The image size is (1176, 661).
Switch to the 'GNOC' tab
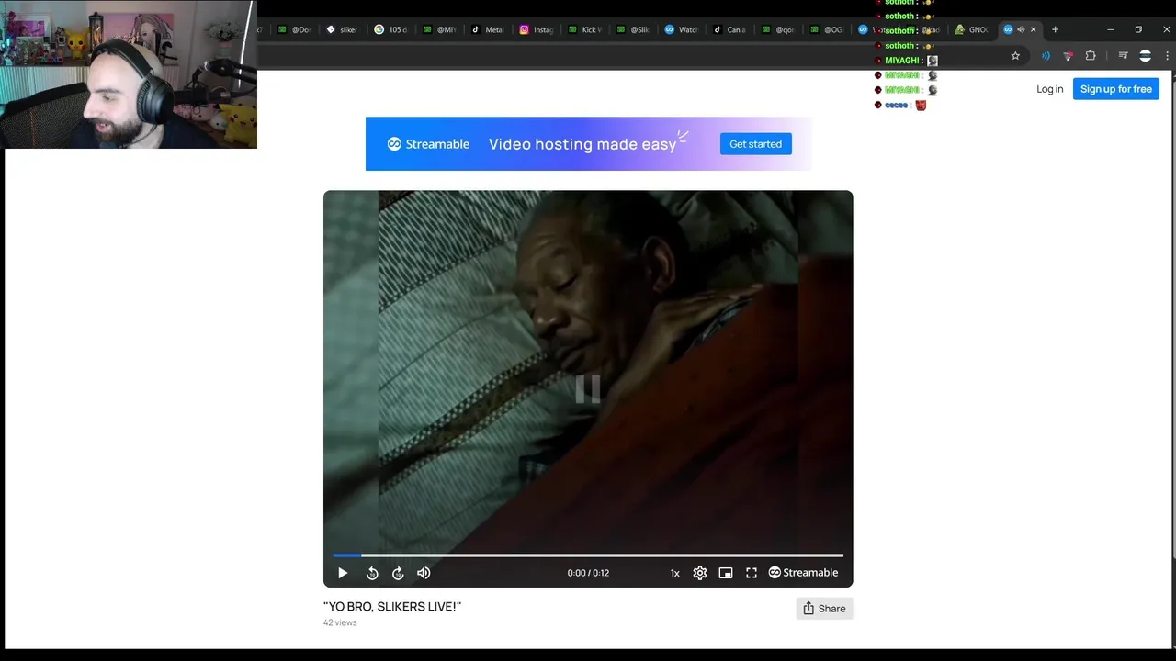click(972, 29)
